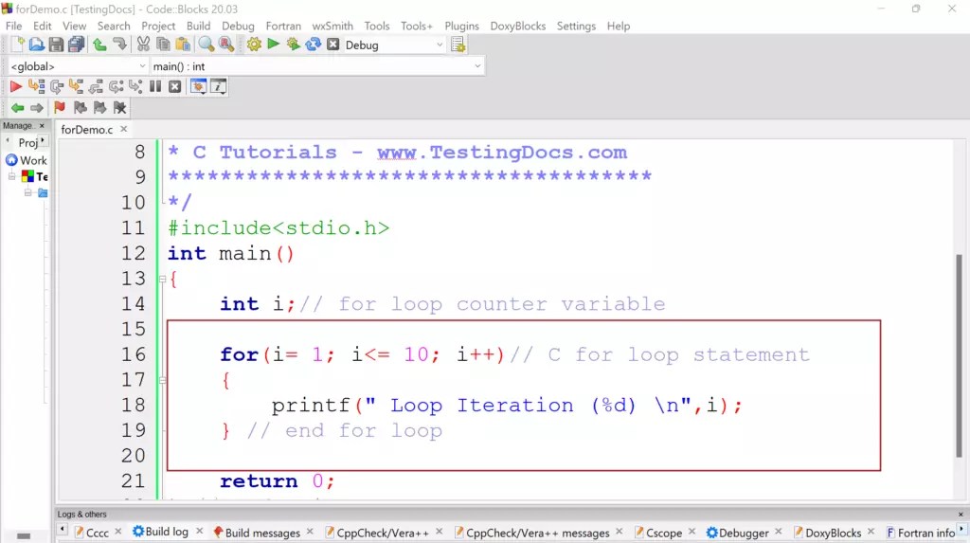Clear all bookmarks flag icon

click(x=119, y=108)
